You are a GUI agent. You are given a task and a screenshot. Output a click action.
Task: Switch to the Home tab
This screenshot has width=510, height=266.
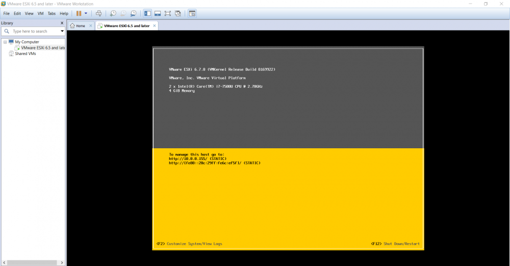tap(81, 25)
